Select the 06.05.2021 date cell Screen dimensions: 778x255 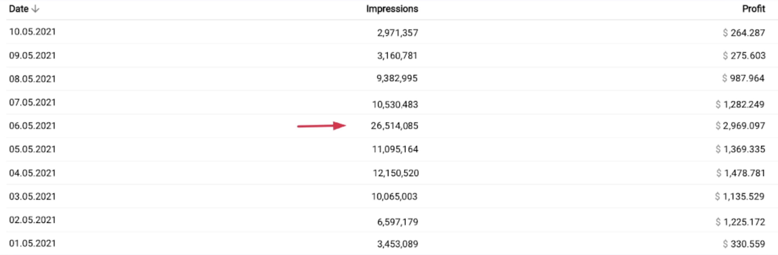[32, 126]
